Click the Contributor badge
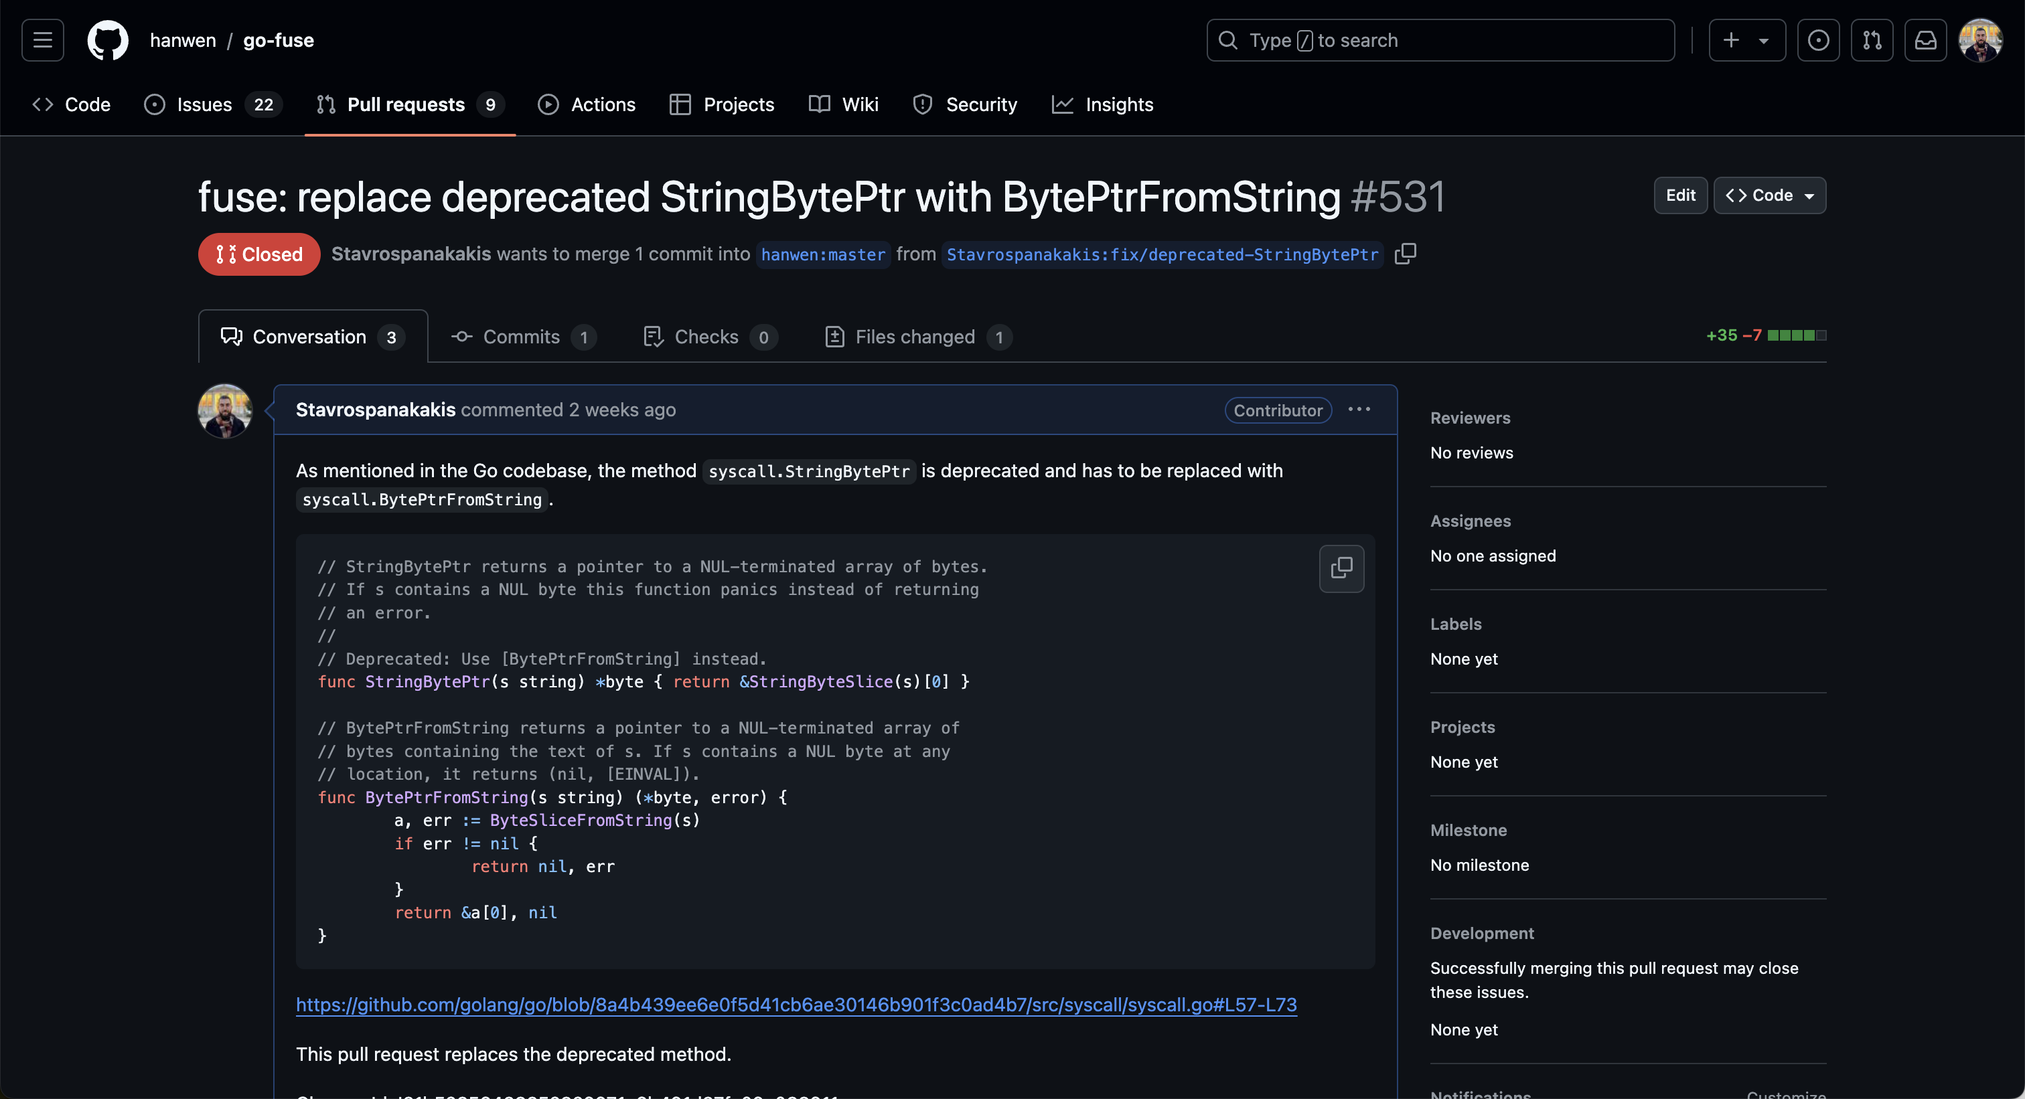The width and height of the screenshot is (2025, 1099). pyautogui.click(x=1278, y=410)
